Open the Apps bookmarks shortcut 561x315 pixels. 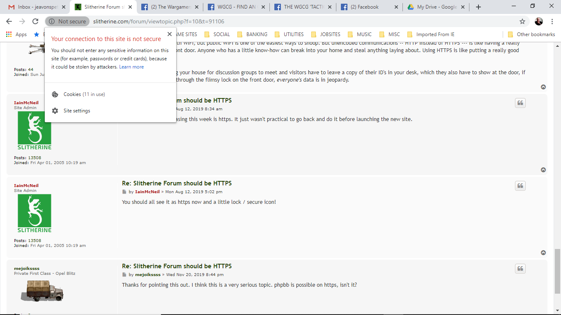[16, 34]
